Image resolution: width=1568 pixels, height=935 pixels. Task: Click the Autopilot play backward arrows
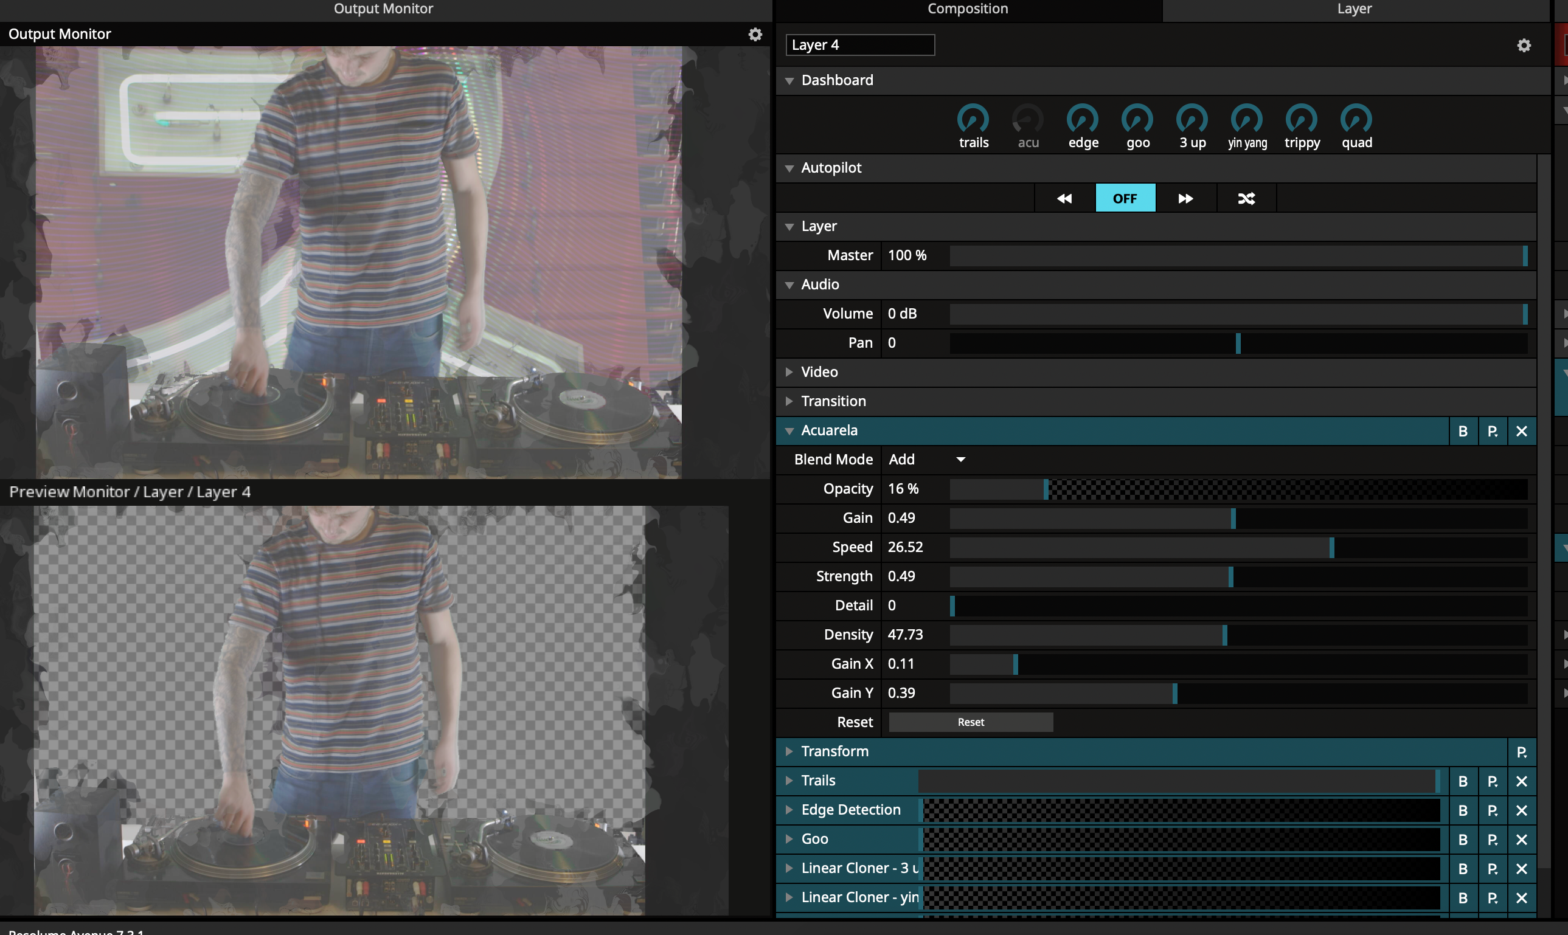pyautogui.click(x=1064, y=198)
